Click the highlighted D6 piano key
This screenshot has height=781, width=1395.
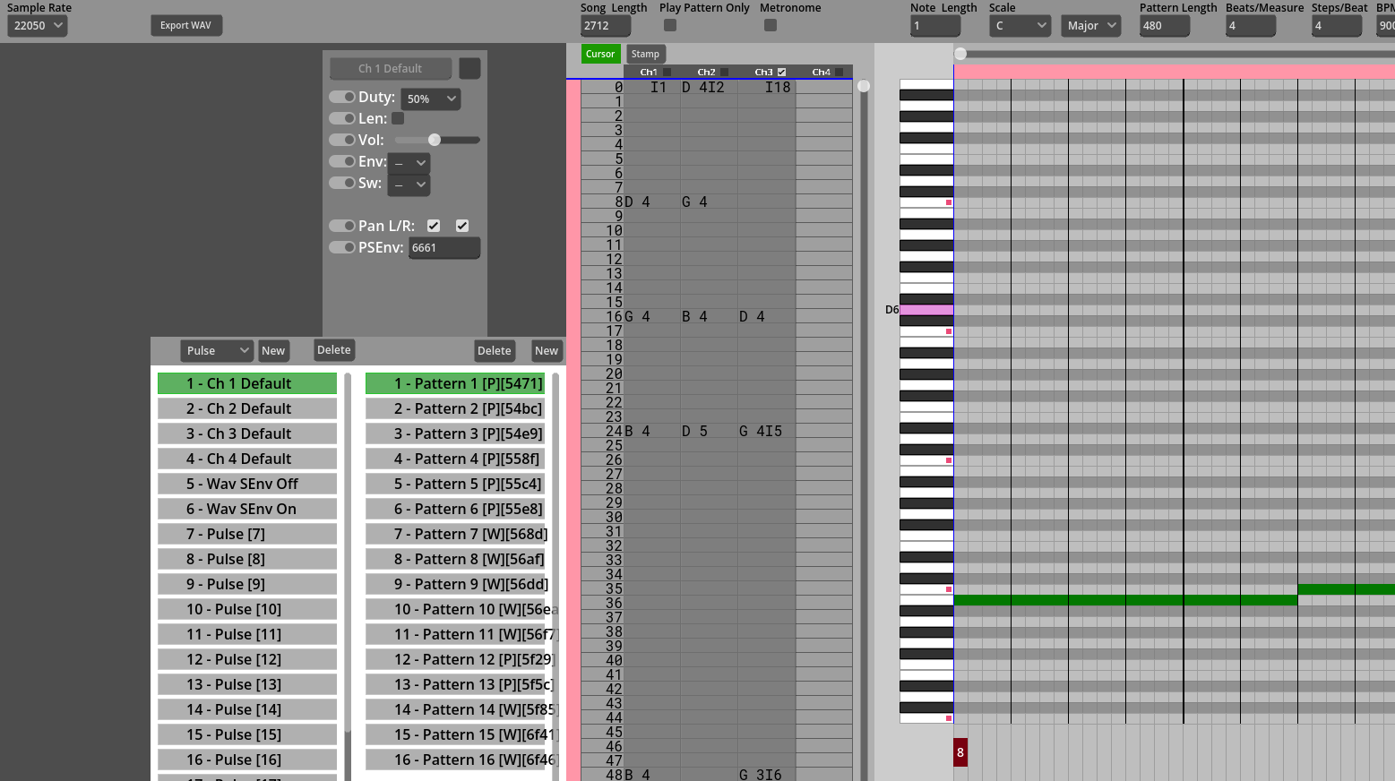926,310
